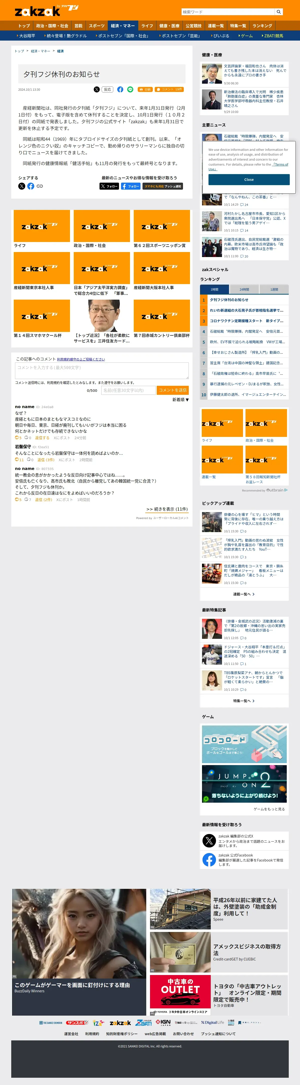Image resolution: width=300 pixels, height=1085 pixels.
Task: Copy link icon under シェアする
Action: (x=39, y=186)
